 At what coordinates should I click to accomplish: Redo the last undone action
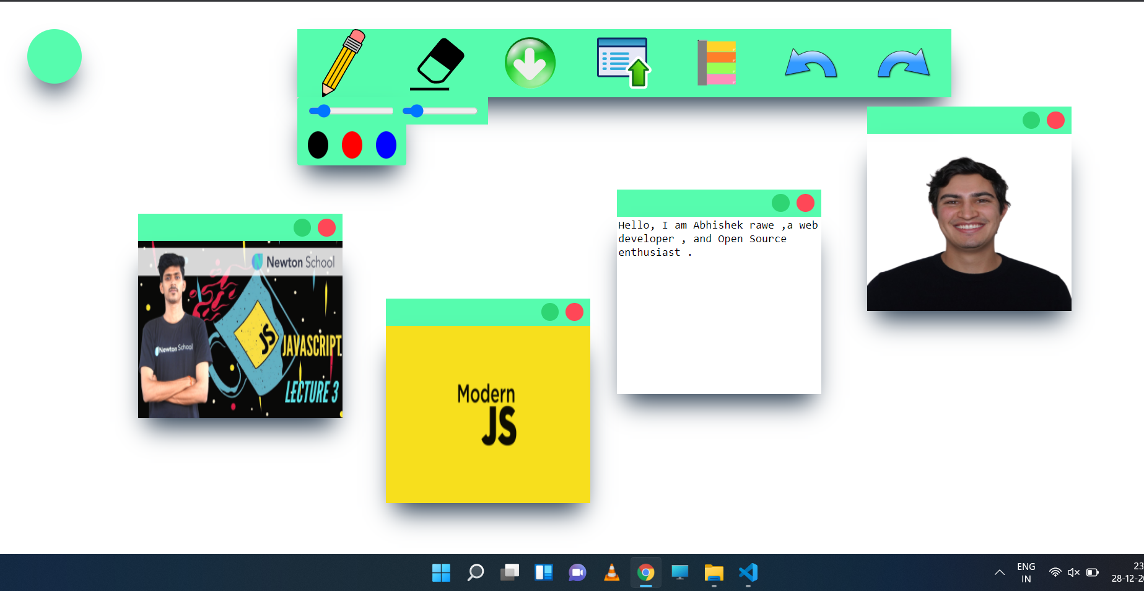(x=904, y=63)
